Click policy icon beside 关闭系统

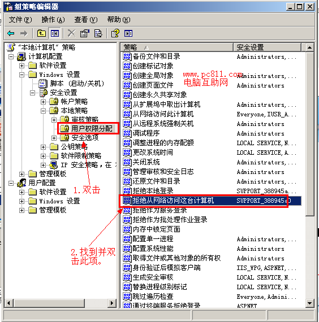127,162
